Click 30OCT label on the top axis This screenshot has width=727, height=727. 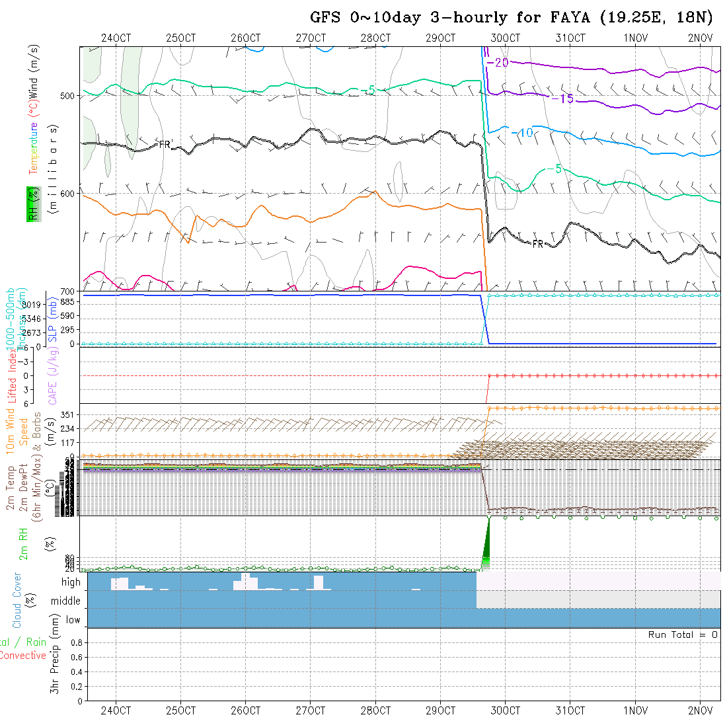506,38
